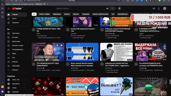
Task: Open the notifications bell
Action: click(159, 9)
